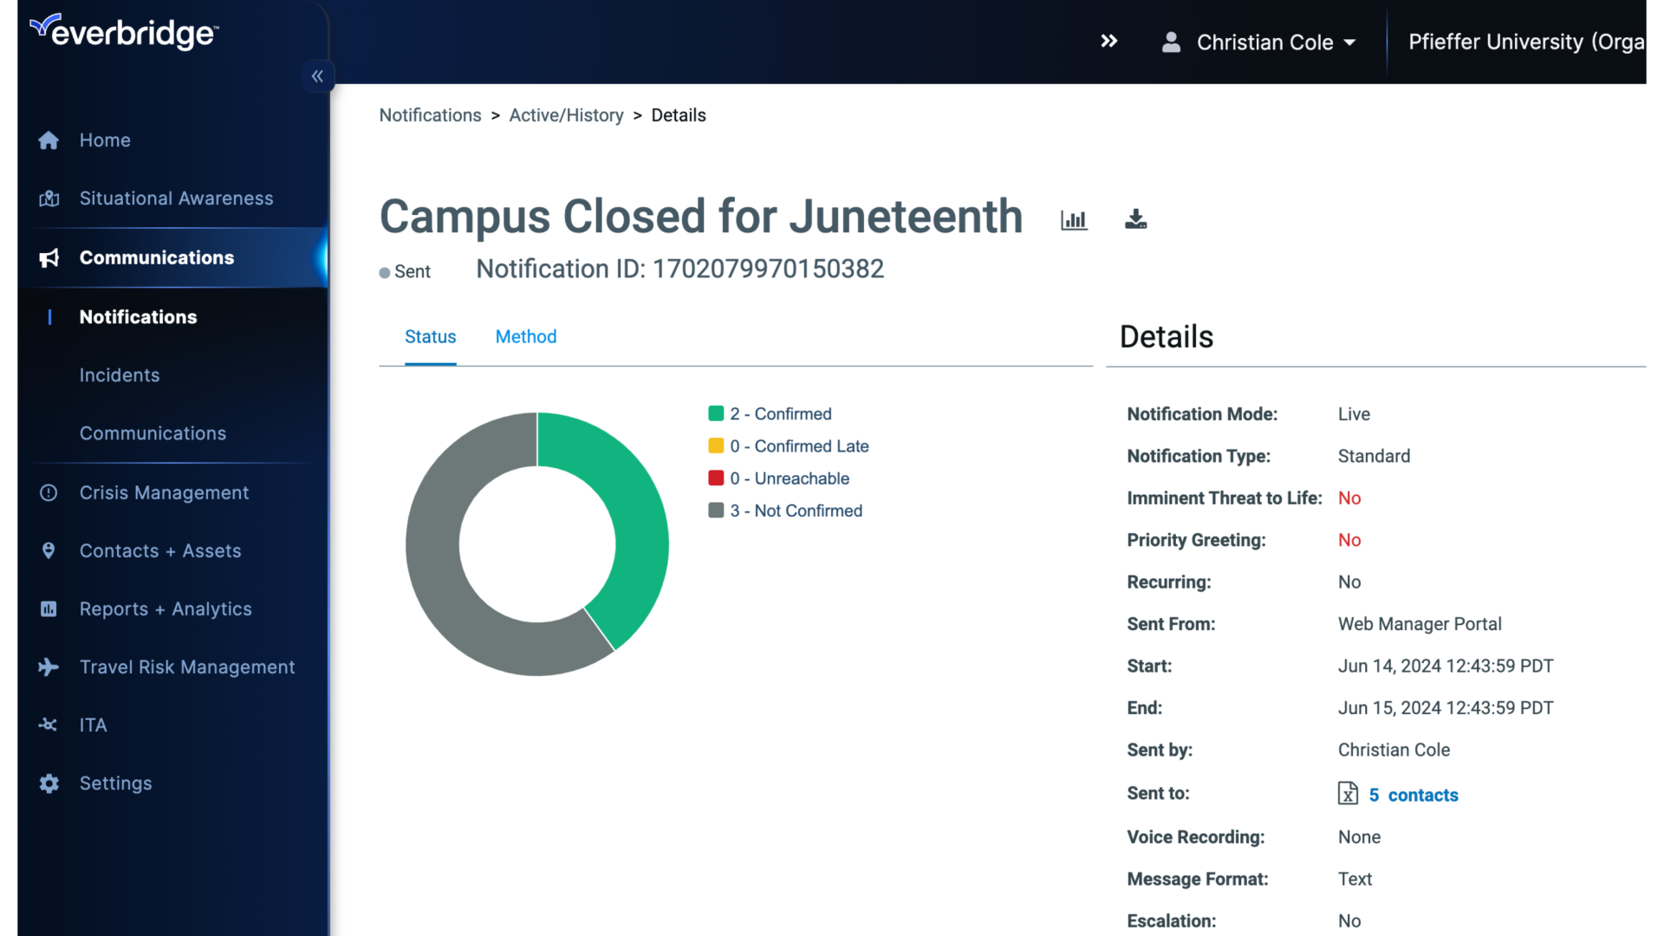Go to Active/History breadcrumb
This screenshot has width=1664, height=936.
(x=566, y=115)
